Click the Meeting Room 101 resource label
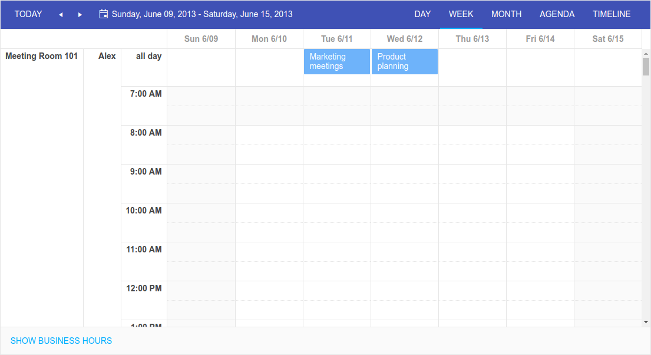The height and width of the screenshot is (355, 651). click(41, 56)
